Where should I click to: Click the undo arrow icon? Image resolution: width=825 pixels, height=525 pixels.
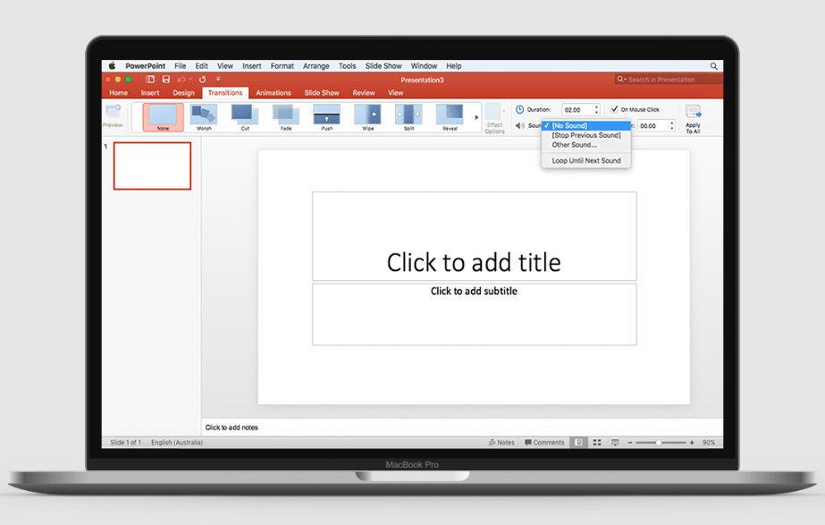click(181, 80)
